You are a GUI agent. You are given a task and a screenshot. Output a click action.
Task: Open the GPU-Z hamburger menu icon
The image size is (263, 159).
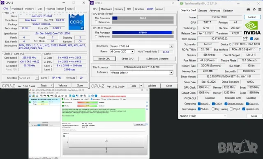click(x=260, y=9)
